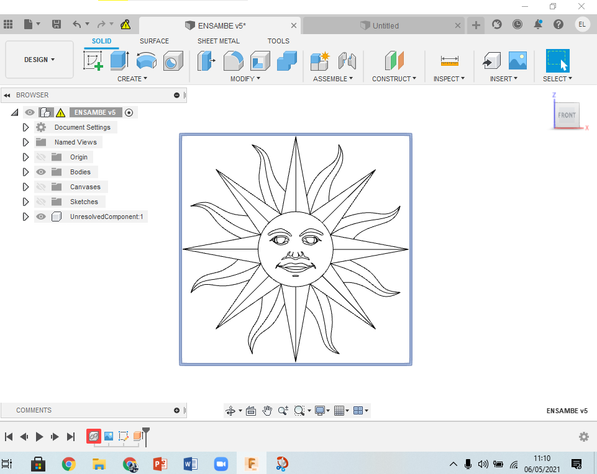Activate the Pan tool in navigation bar
Image resolution: width=597 pixels, height=474 pixels.
tap(267, 410)
